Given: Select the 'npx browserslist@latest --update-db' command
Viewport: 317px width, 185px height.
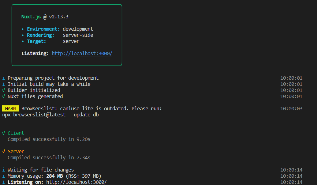Looking at the screenshot, I should pos(50,115).
